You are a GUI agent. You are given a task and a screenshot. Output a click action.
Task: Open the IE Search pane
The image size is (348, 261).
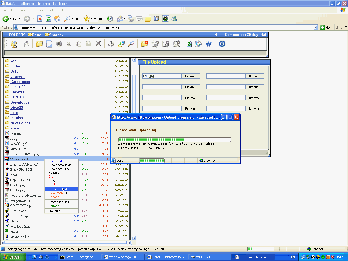coord(72,19)
